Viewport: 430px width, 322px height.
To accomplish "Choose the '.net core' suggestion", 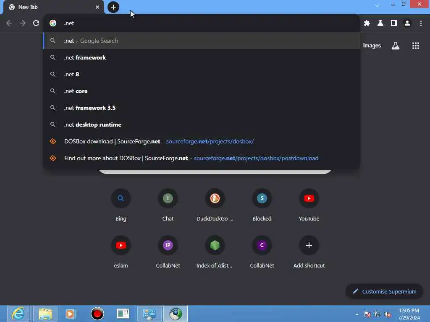I will click(202, 91).
